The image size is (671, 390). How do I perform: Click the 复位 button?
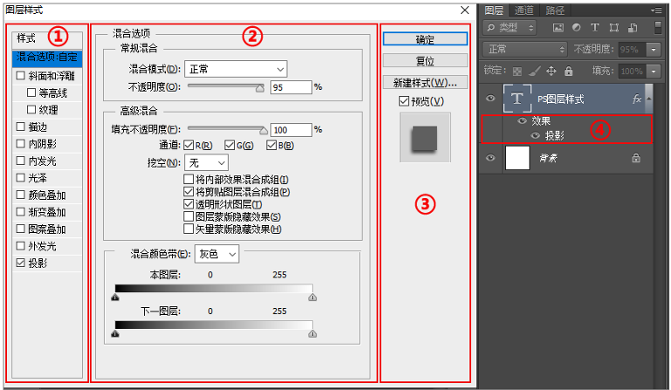click(425, 61)
